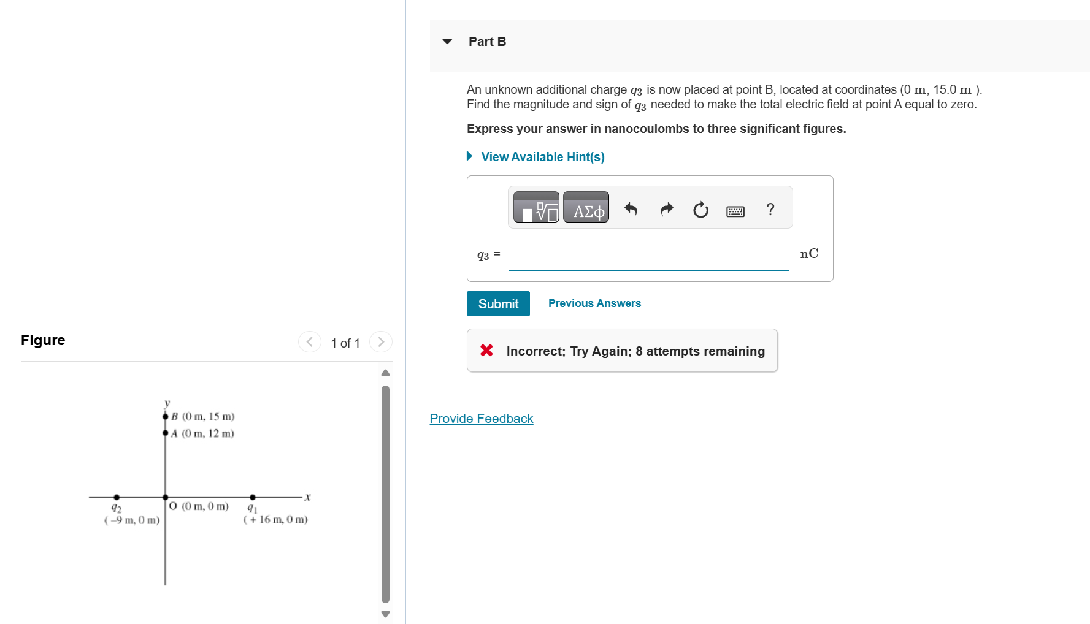The width and height of the screenshot is (1090, 624).
Task: Select the Part B header tab
Action: (487, 41)
